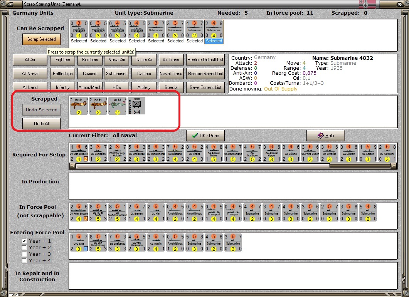409x297 pixels.
Task: Click the BB Fr. der Große counter
Action: (98, 213)
